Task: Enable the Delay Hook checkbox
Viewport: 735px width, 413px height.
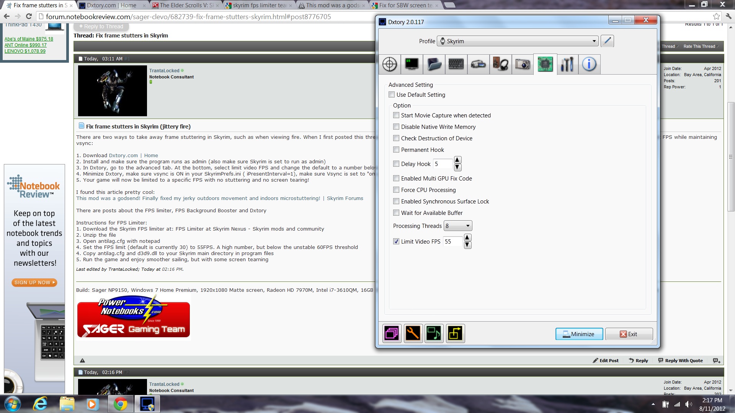Action: (x=396, y=164)
